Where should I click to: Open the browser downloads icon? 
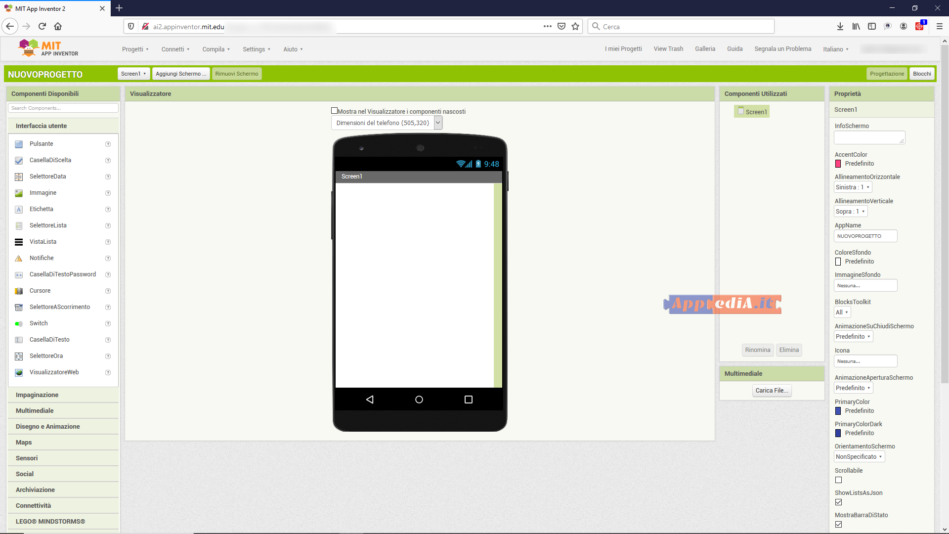pos(840,26)
